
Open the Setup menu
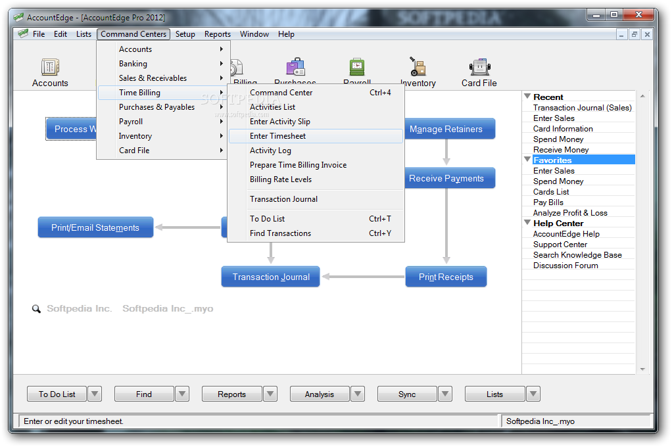(185, 34)
